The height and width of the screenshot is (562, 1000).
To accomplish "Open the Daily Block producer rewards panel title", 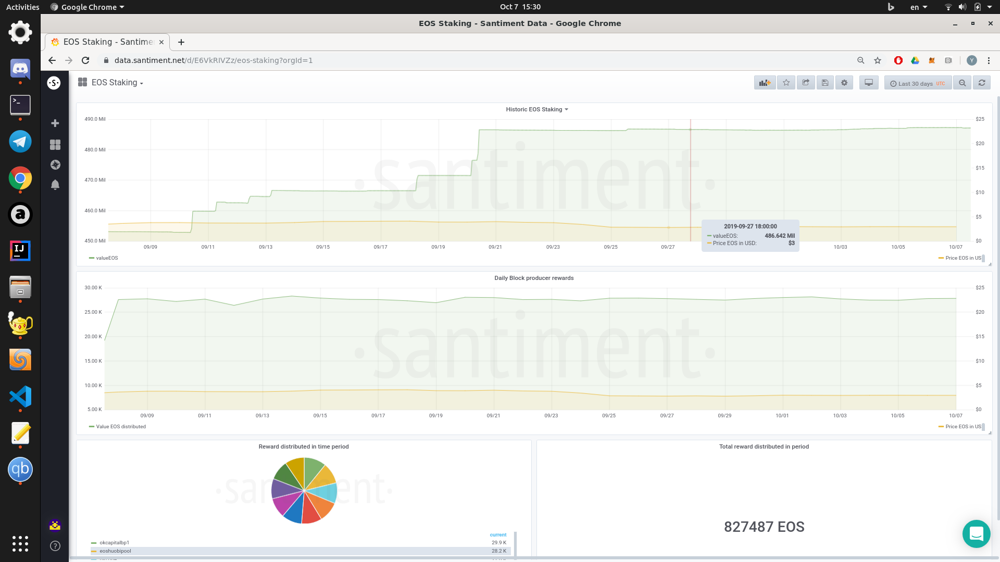I will click(x=534, y=278).
